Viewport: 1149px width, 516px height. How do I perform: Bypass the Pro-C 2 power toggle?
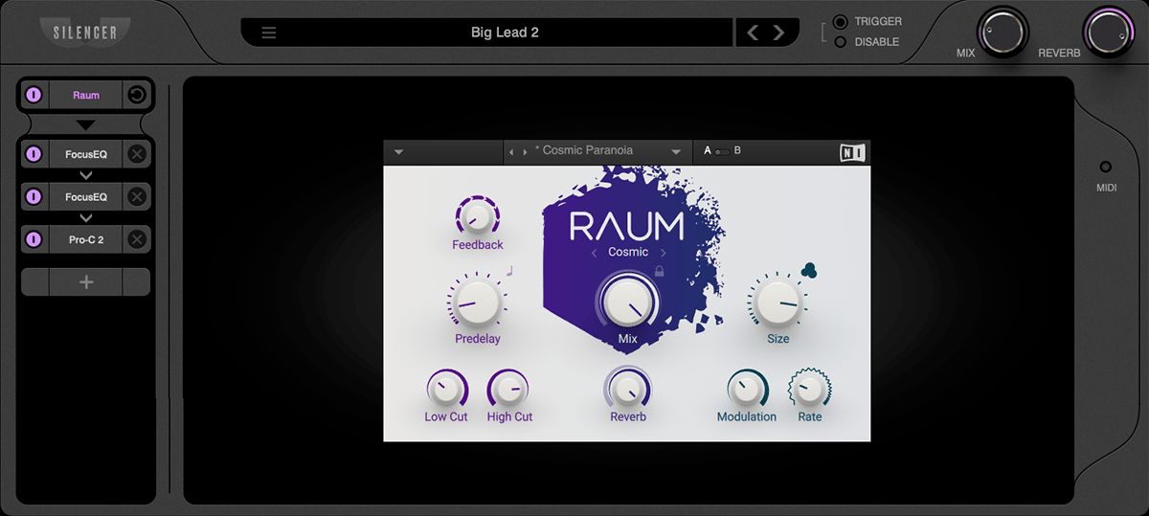[x=34, y=239]
